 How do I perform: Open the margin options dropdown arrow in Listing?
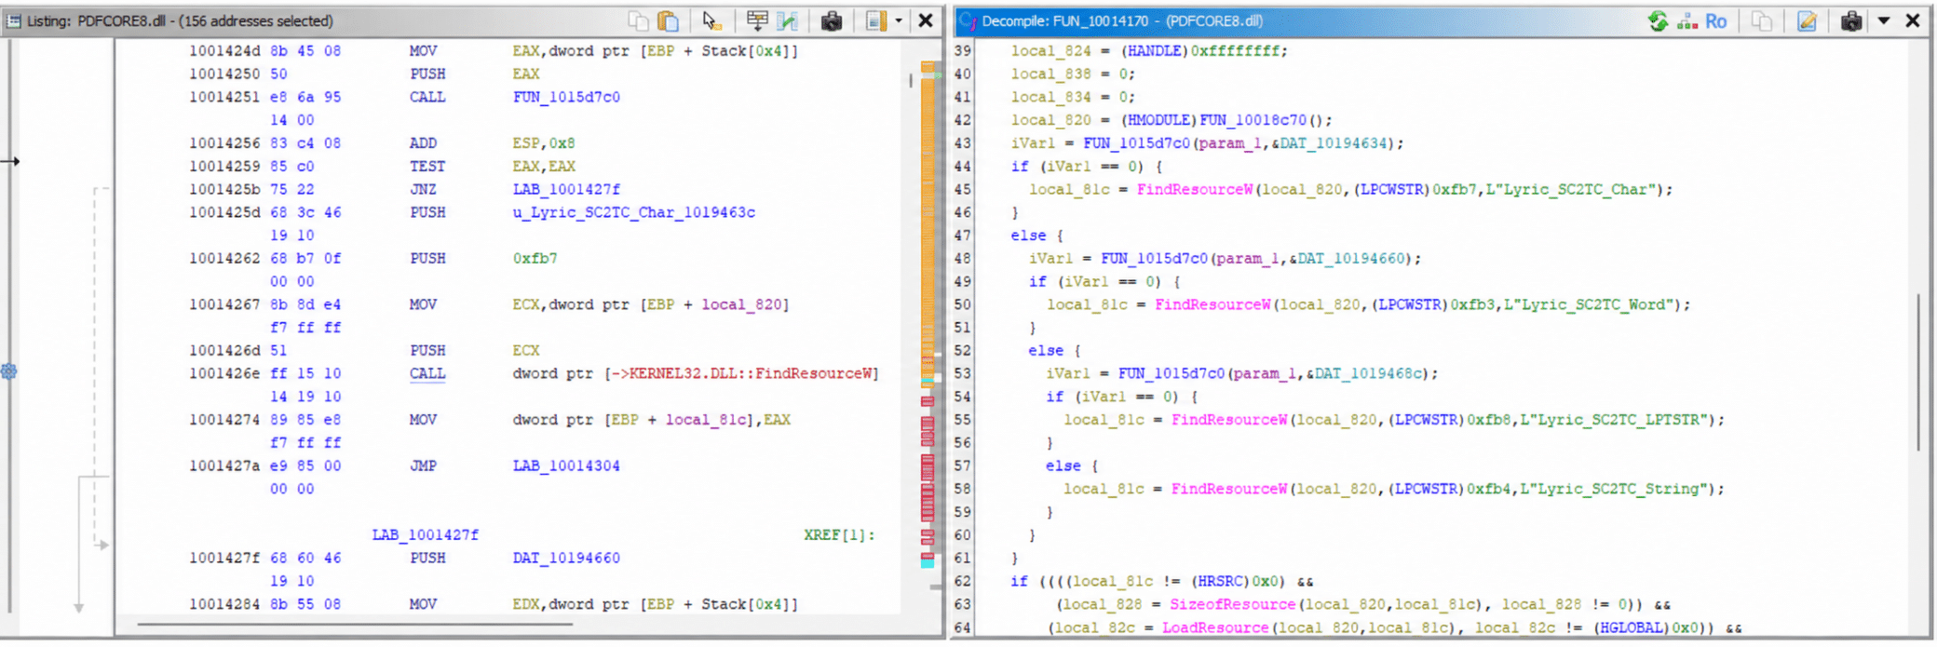click(x=899, y=20)
